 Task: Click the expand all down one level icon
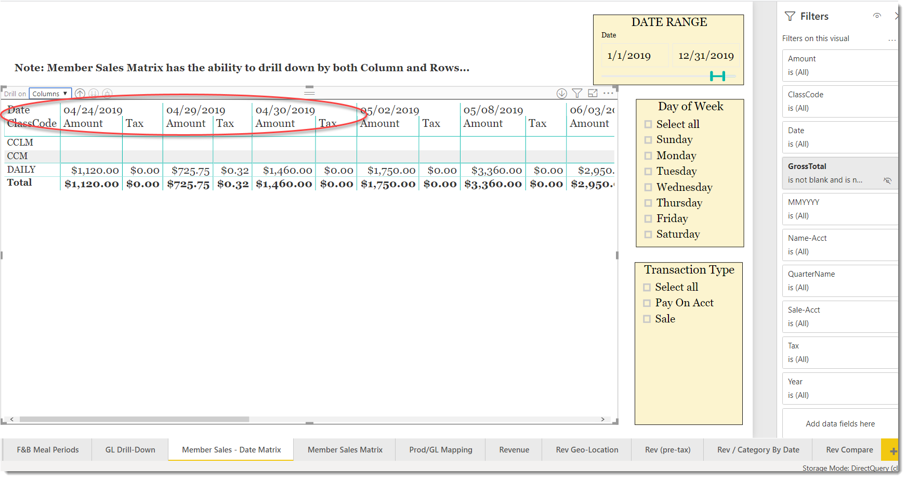(x=107, y=94)
